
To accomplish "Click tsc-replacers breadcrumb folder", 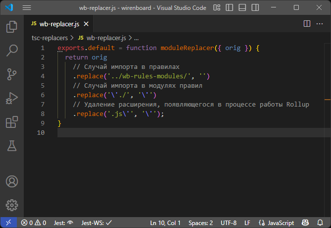I will pos(50,38).
